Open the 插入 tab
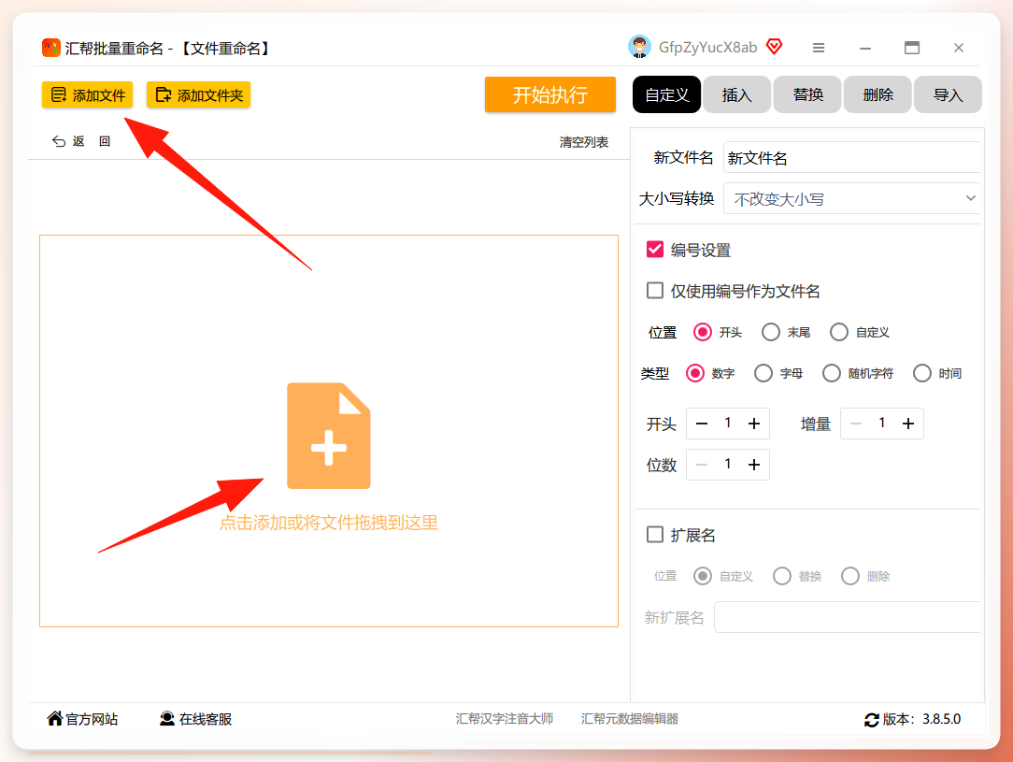 [737, 95]
